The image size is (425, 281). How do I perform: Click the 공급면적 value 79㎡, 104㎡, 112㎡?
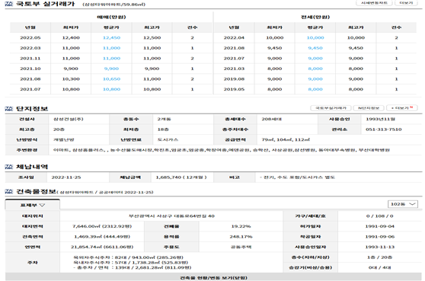point(286,139)
